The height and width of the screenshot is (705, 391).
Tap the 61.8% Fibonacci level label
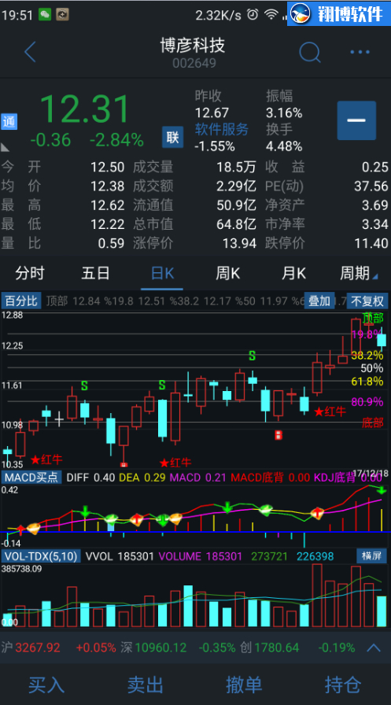tap(367, 382)
